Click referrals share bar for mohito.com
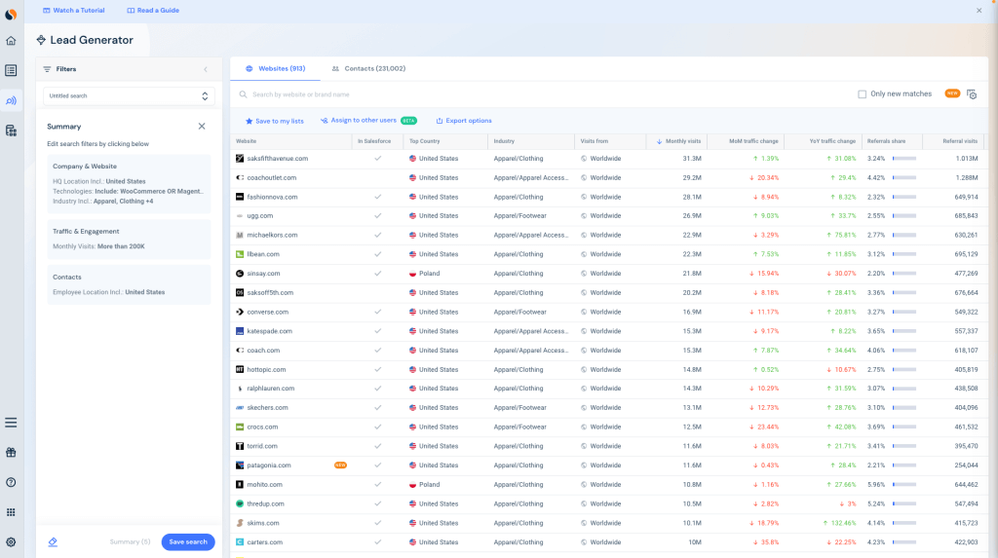Viewport: 998px width, 558px height. click(x=903, y=484)
